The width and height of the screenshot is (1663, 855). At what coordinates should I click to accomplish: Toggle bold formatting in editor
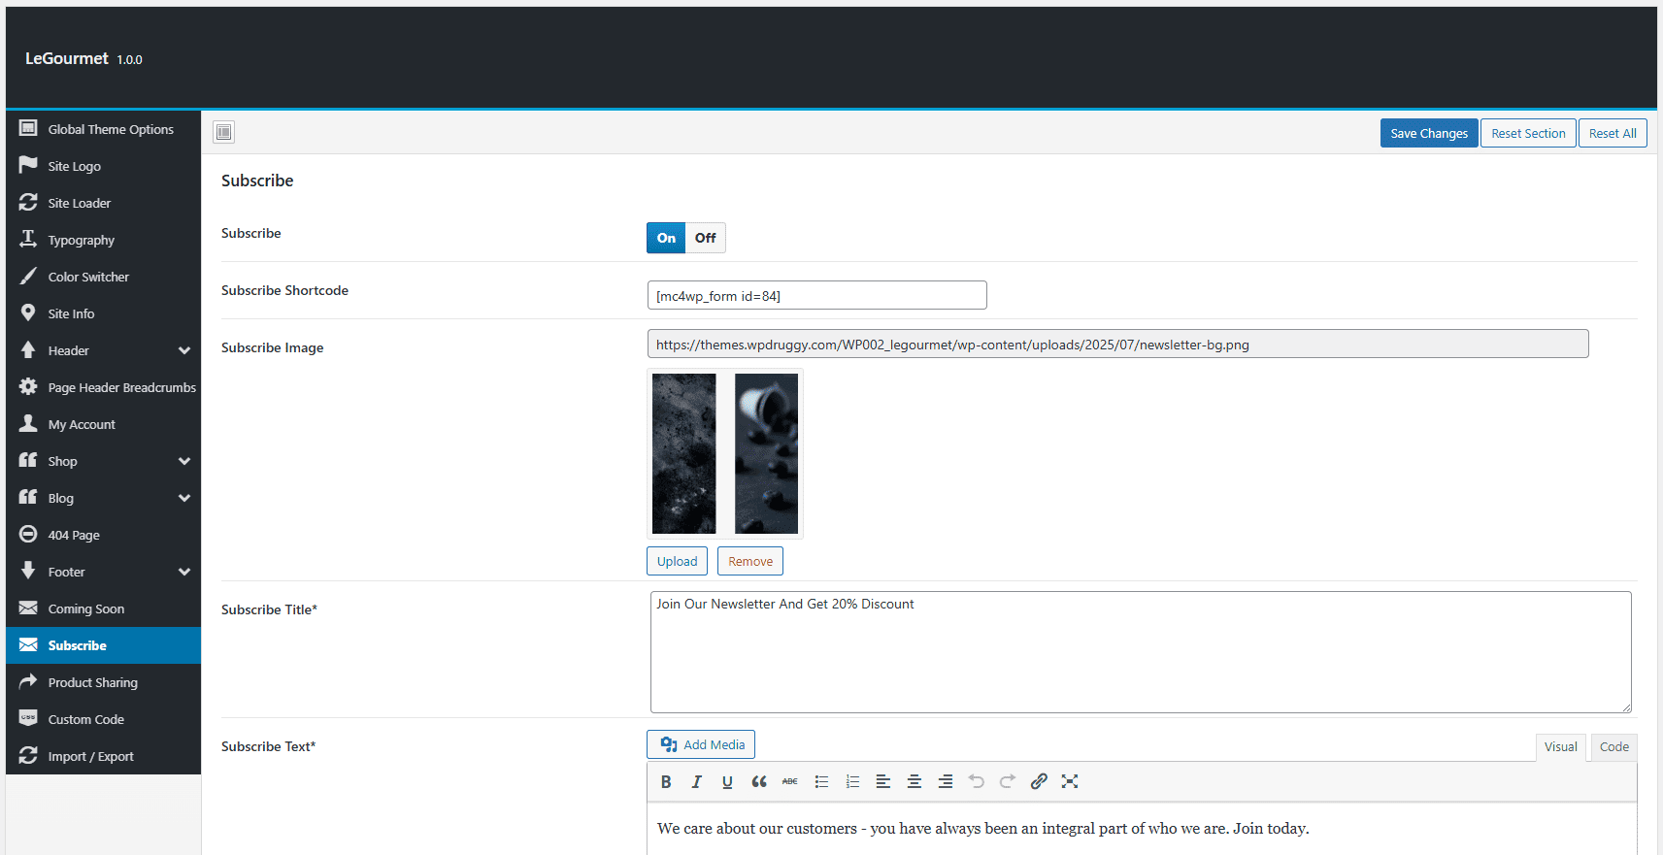pyautogui.click(x=666, y=781)
